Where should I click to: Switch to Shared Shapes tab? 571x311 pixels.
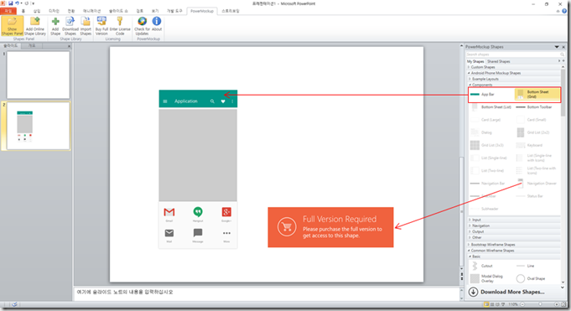click(x=499, y=61)
